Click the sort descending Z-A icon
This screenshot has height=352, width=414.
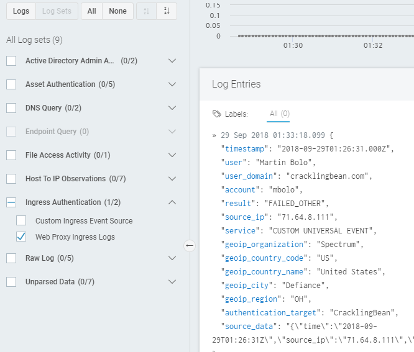(x=167, y=11)
